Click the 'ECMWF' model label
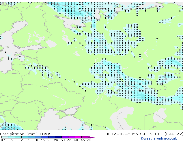 tap(46, 134)
